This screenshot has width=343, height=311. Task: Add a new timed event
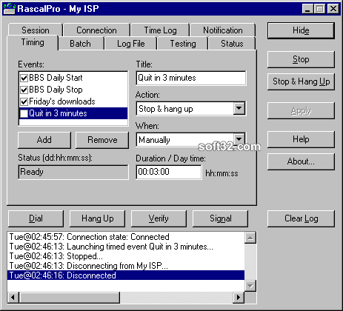[44, 140]
